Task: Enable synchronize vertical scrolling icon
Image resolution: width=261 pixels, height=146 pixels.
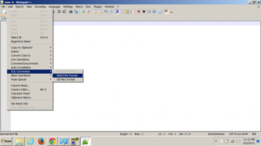Action: click(x=95, y=12)
